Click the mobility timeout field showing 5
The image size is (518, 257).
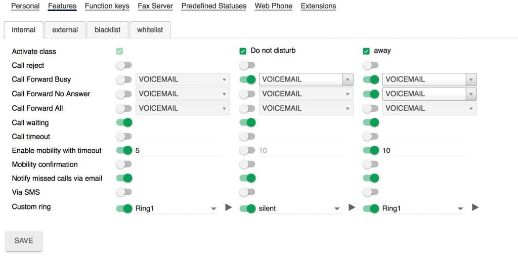coord(176,150)
